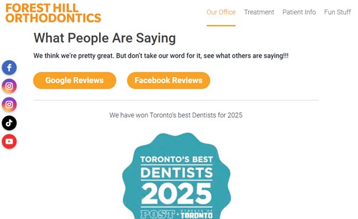Click the Post Streets of Toronto logo
This screenshot has width=358, height=219.
tap(176, 214)
